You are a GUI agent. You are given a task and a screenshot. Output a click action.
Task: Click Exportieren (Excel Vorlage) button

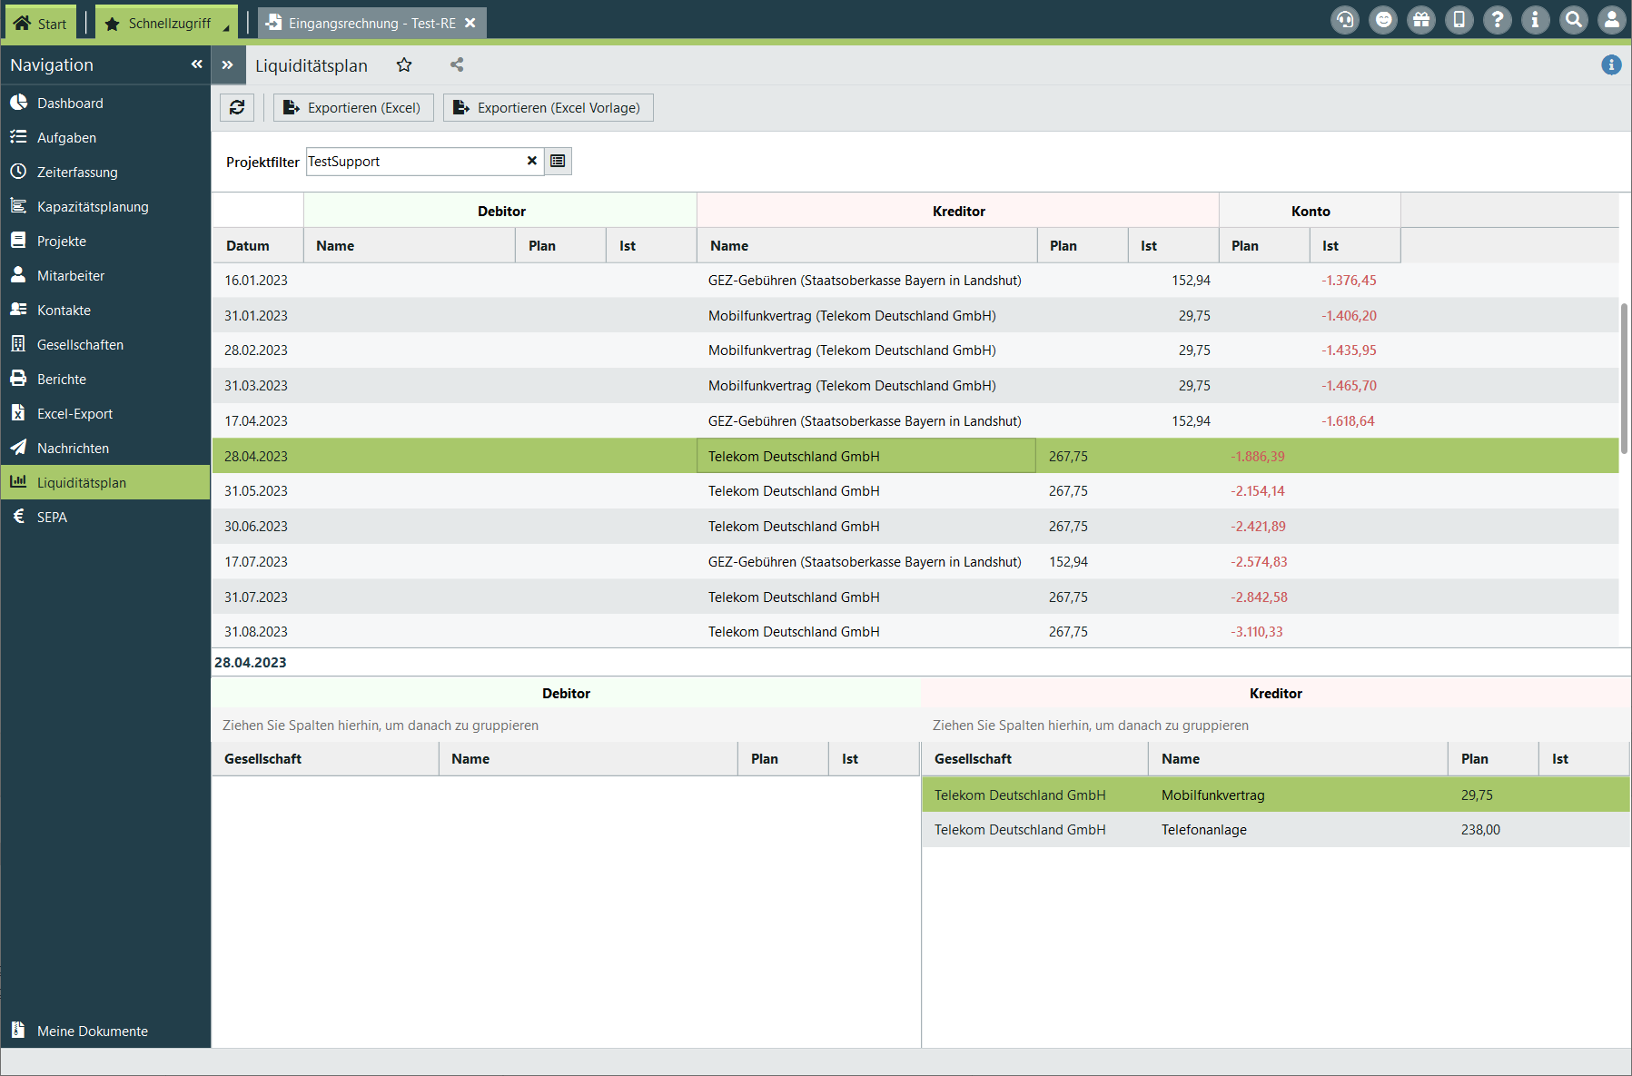coord(549,108)
